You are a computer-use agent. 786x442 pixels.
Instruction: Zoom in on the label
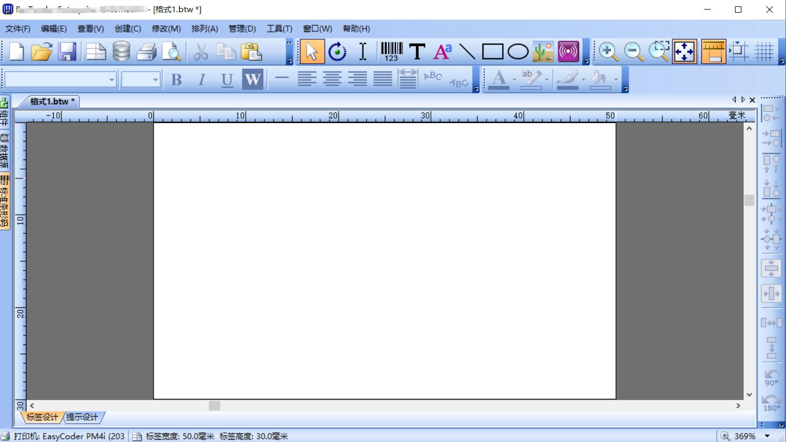608,51
